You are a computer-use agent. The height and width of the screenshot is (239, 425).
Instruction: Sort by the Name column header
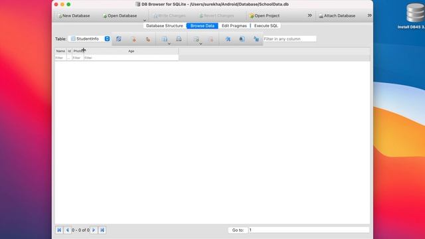[x=60, y=51]
